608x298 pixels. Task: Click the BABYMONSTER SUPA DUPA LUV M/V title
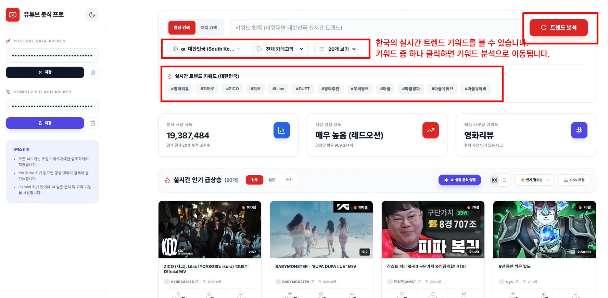click(316, 267)
